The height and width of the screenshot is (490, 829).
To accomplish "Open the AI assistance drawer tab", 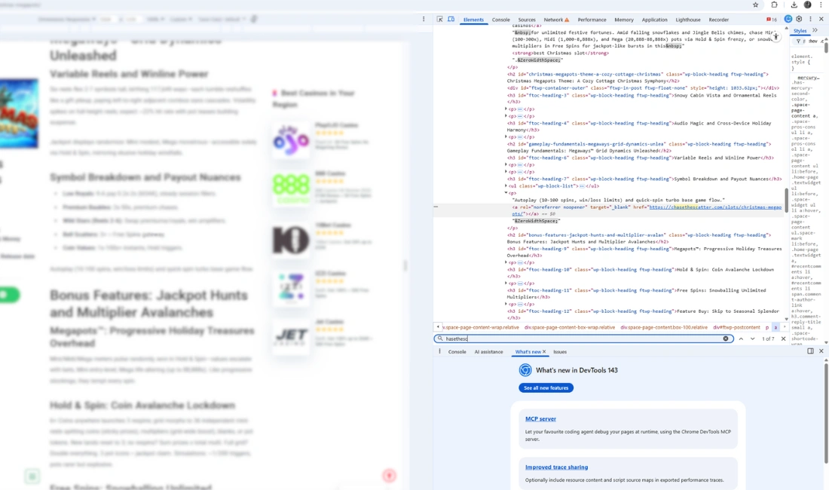I will click(x=489, y=351).
